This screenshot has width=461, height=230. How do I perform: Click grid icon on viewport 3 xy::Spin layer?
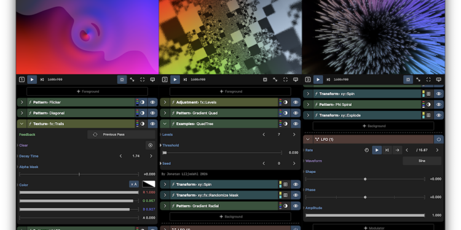click(x=428, y=94)
